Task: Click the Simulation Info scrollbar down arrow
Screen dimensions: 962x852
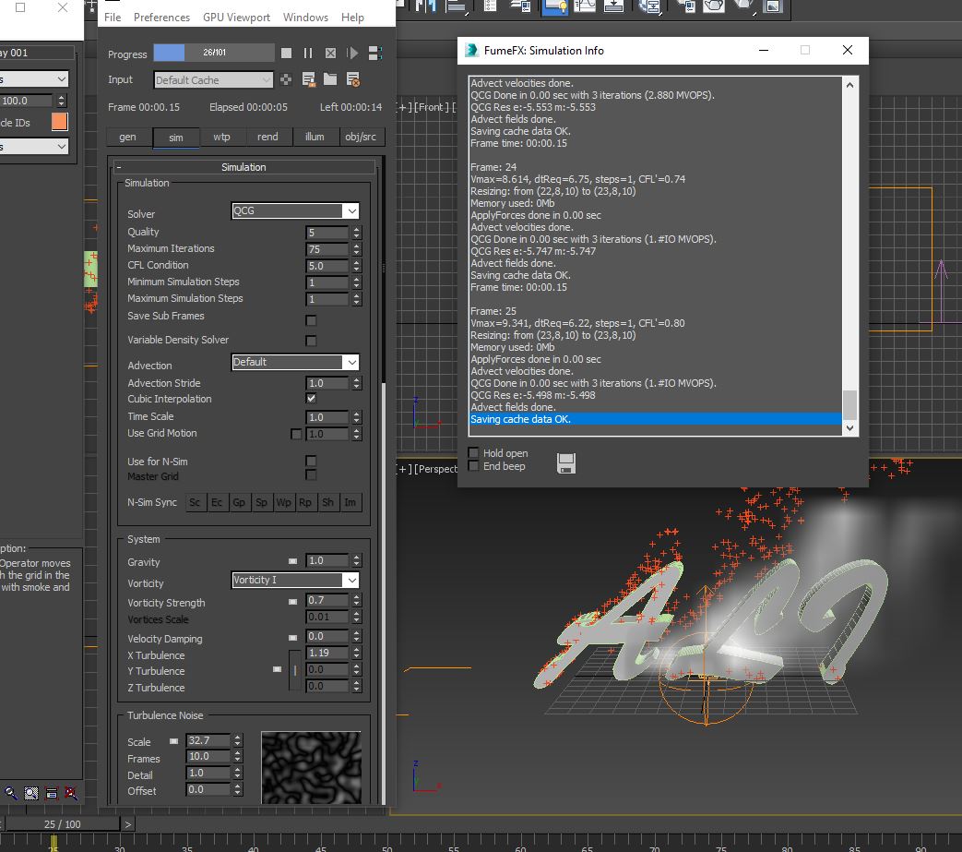Action: point(849,428)
